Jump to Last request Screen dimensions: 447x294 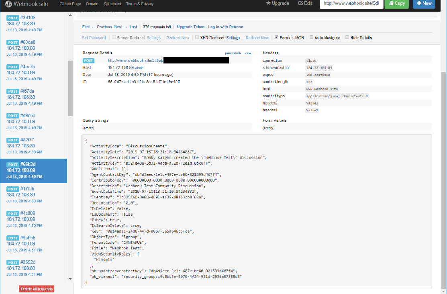click(x=133, y=27)
